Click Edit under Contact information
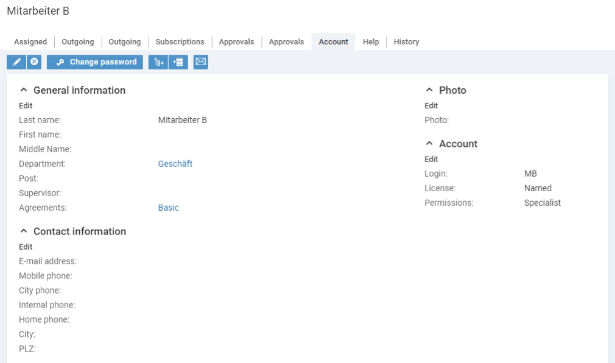This screenshot has width=615, height=363. 26,247
